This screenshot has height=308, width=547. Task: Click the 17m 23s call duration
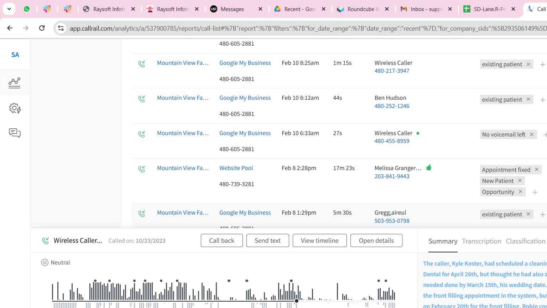coord(344,168)
